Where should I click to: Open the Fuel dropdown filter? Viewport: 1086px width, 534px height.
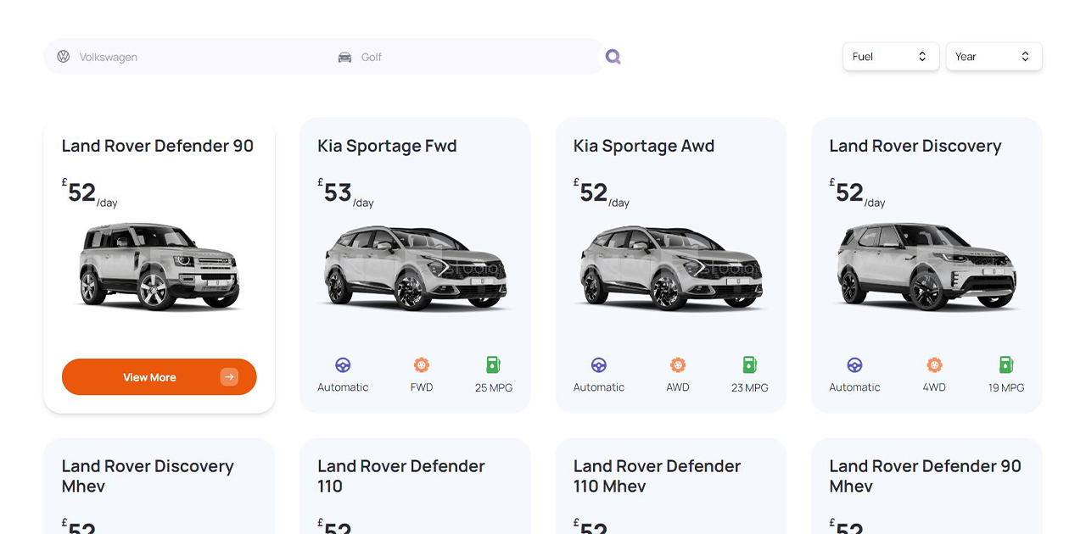pos(891,57)
